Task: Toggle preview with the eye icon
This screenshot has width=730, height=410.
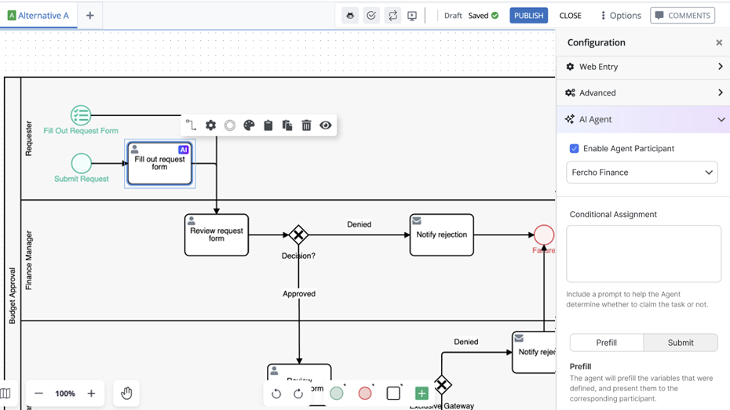Action: [326, 125]
